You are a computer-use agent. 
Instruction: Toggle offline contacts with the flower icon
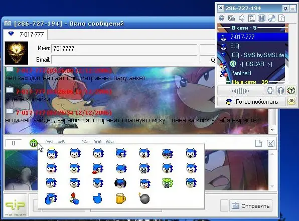[221, 18]
